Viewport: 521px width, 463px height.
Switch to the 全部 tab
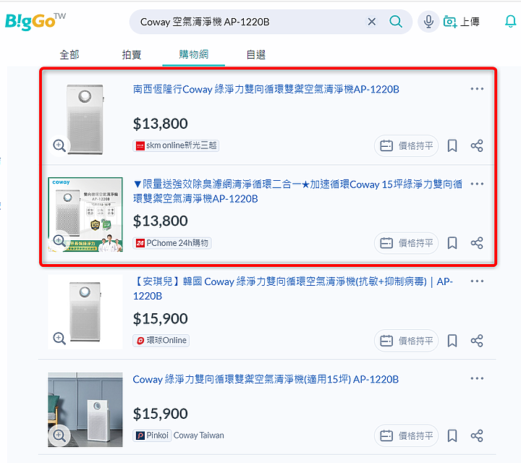(69, 54)
